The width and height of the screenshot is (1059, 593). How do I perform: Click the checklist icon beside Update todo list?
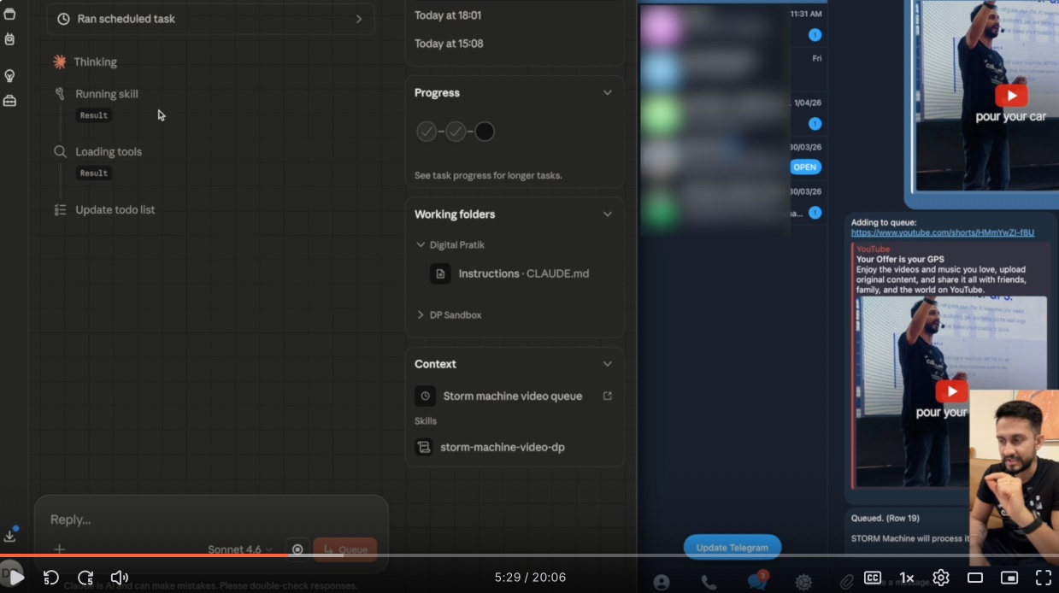[x=60, y=209]
